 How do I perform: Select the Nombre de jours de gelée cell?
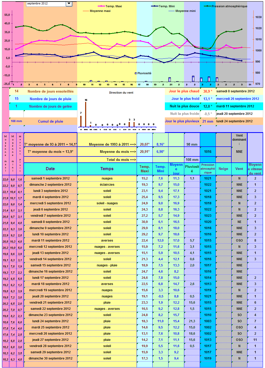click(x=50, y=106)
